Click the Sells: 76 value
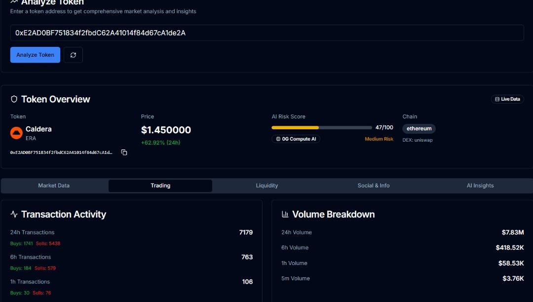 42,293
